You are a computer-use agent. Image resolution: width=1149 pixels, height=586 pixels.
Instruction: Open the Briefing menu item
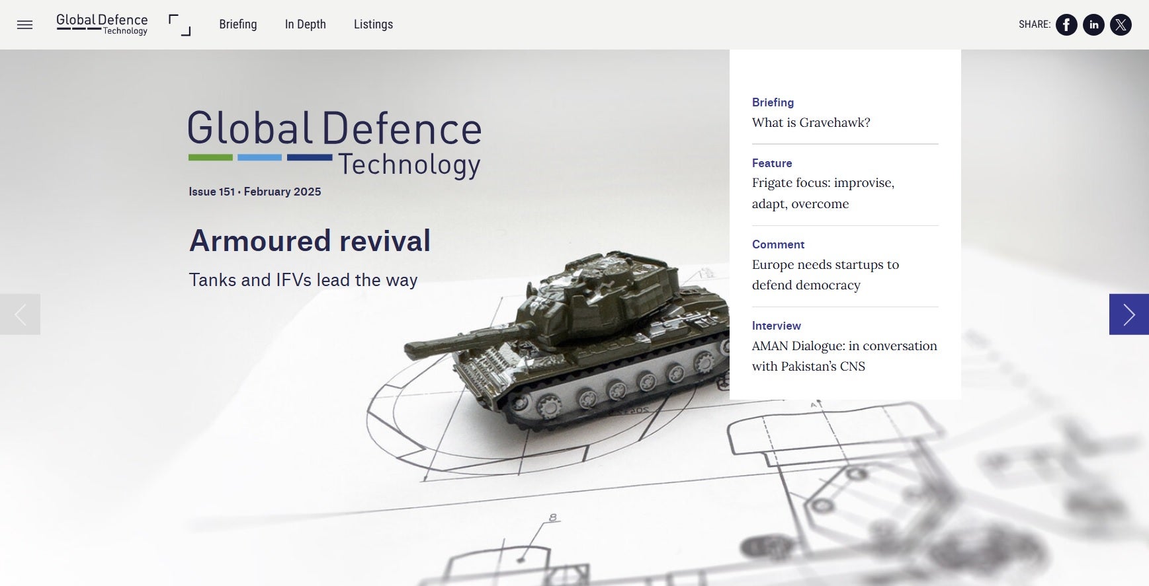[238, 24]
